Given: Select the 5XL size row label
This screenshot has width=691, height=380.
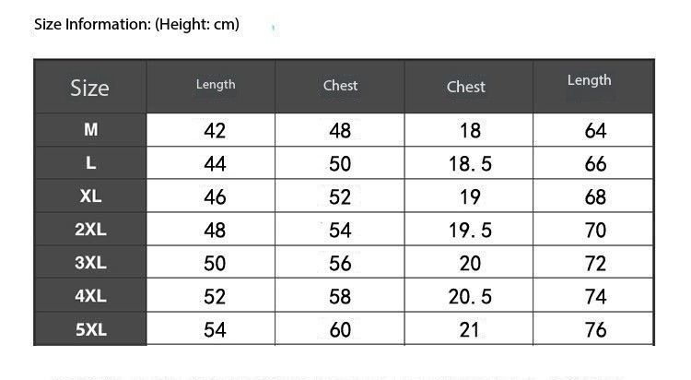Looking at the screenshot, I should pyautogui.click(x=90, y=329).
